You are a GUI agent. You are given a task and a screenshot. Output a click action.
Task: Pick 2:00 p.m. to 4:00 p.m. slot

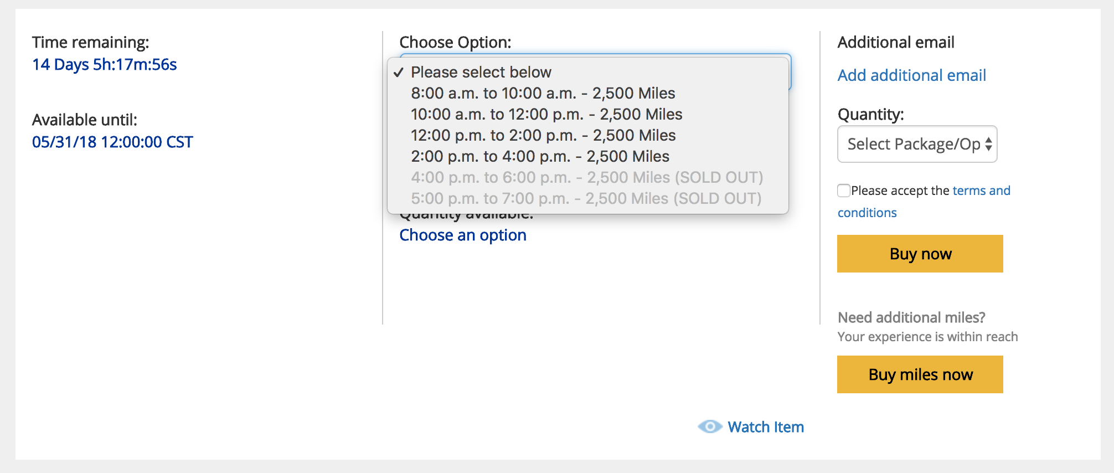[x=588, y=156]
